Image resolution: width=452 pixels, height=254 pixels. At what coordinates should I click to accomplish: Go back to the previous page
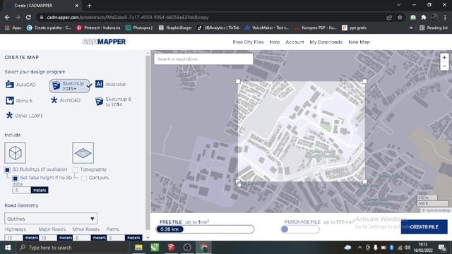coord(7,17)
